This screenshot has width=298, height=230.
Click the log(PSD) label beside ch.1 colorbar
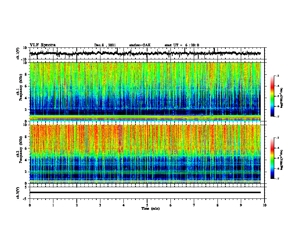[x=282, y=98]
